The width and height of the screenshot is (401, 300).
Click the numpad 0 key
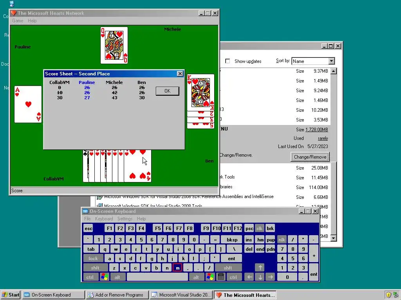point(287,277)
